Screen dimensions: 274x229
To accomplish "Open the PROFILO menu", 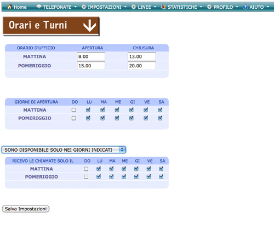I will coord(223,7).
